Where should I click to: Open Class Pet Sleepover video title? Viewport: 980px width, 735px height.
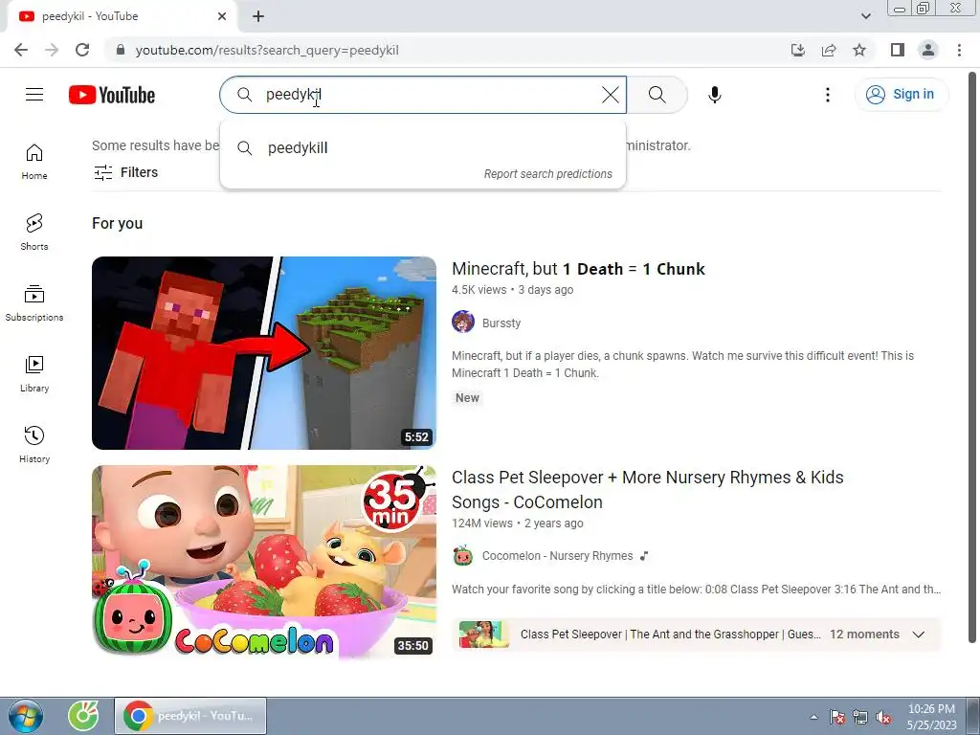(648, 489)
